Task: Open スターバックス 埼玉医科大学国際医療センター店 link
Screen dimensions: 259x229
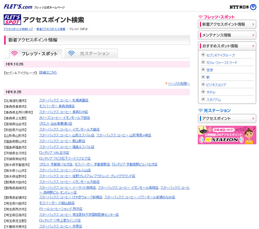Action: 79,214
